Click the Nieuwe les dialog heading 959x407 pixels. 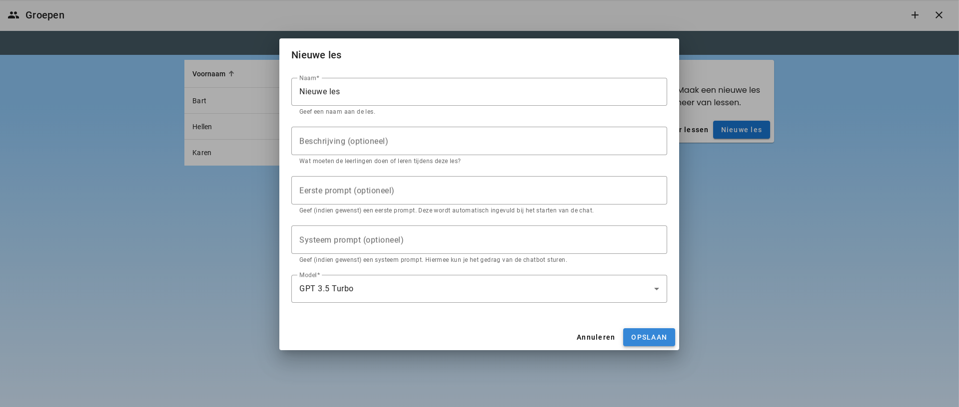click(x=316, y=55)
